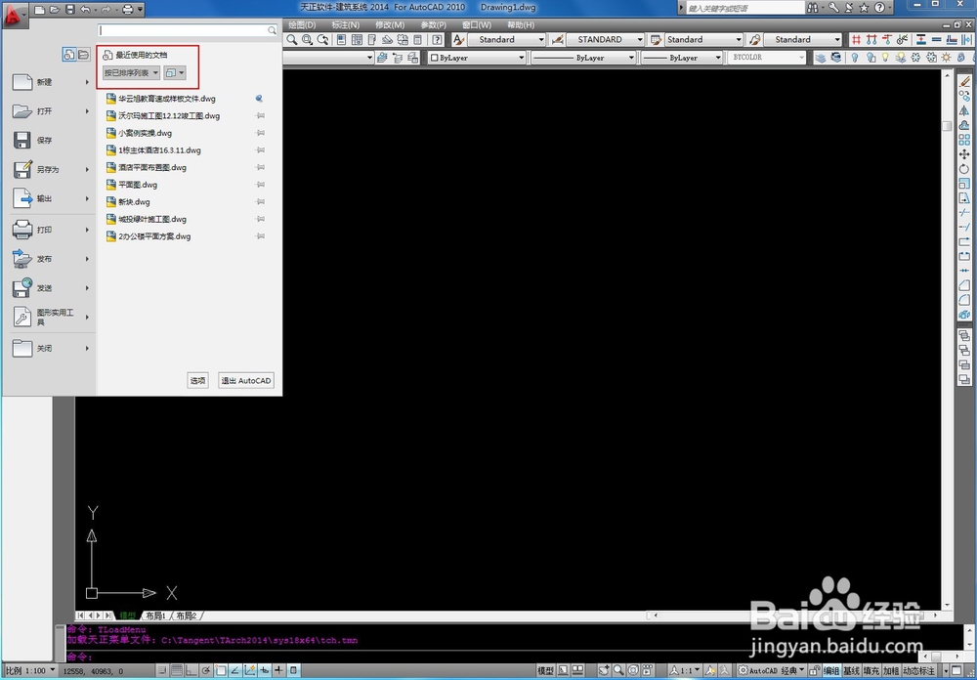Image resolution: width=977 pixels, height=680 pixels.
Task: Pin the 小套例实操.dwg document
Action: 261,133
